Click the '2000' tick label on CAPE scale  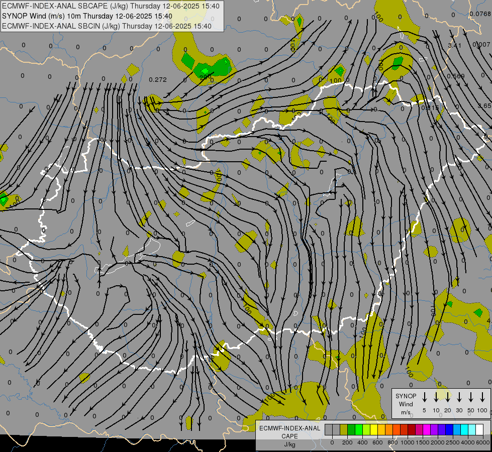pos(438,442)
